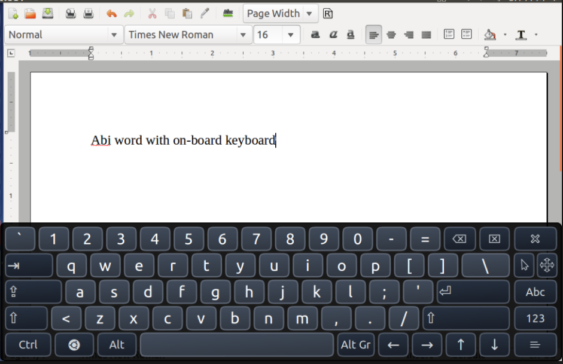
Task: Open the Times New Roman font dropdown
Action: (243, 35)
